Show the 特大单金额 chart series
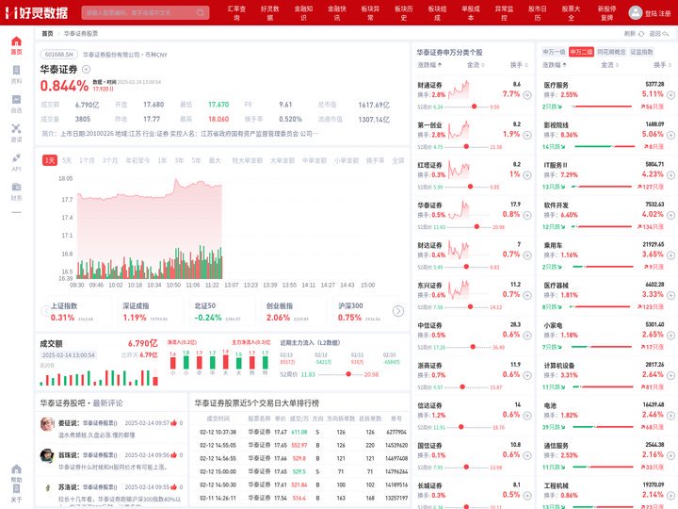 [x=248, y=160]
